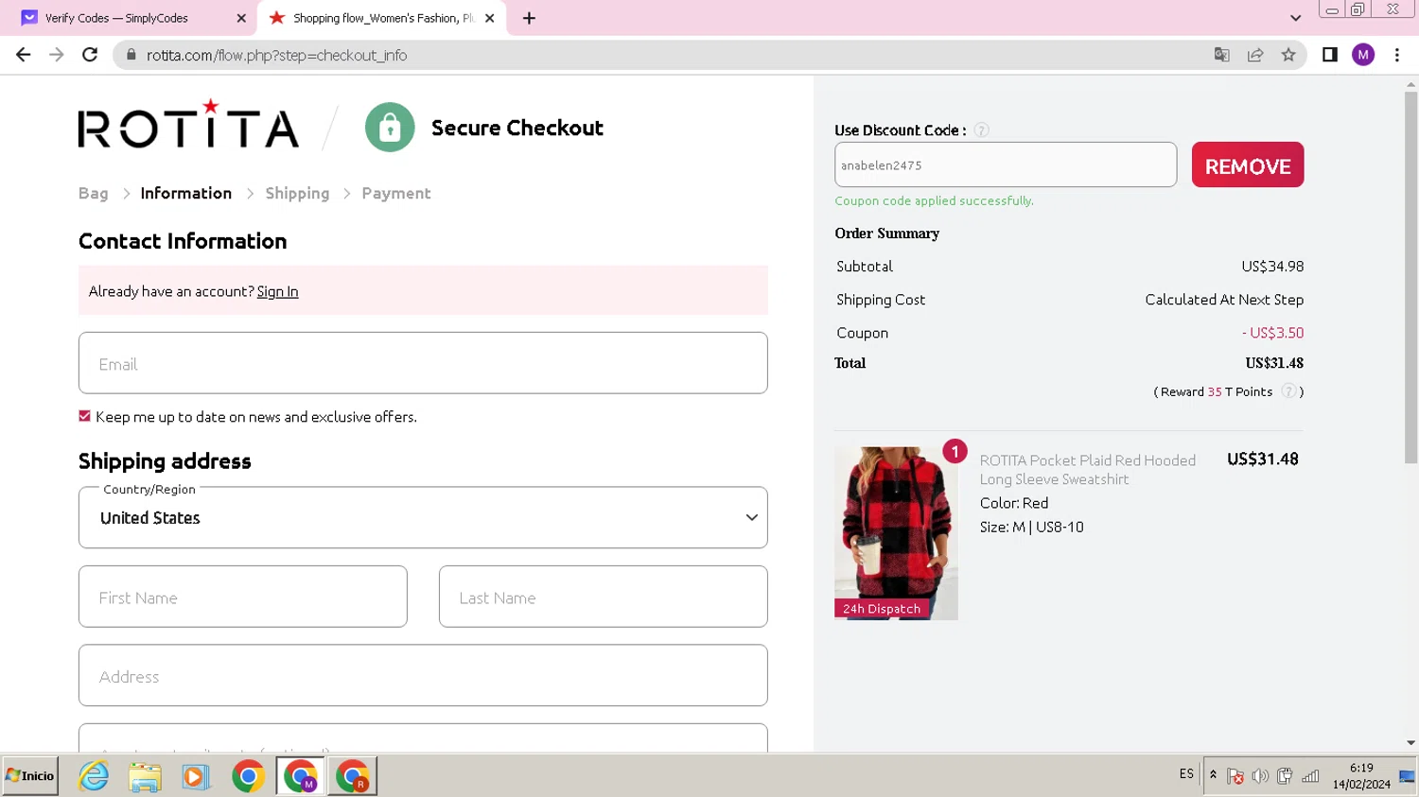Click 'Coupon code applied successfully.' message

click(934, 200)
